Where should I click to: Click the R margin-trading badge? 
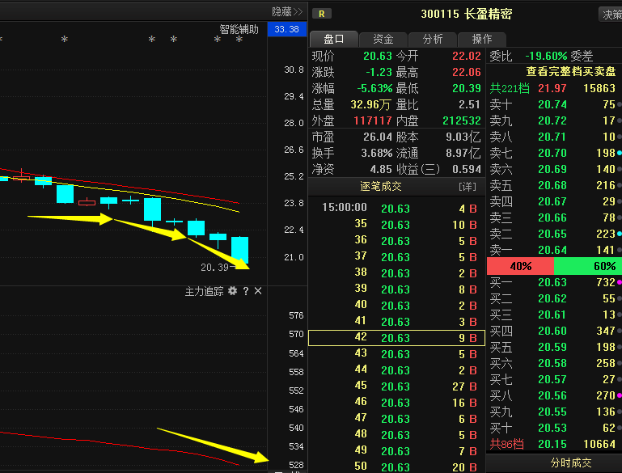(x=322, y=14)
